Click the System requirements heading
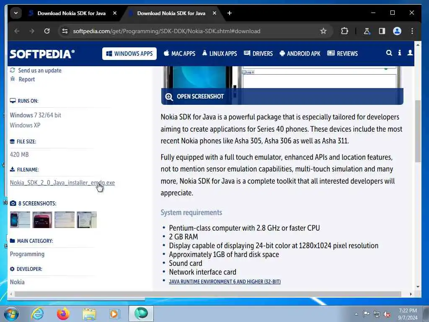 (x=191, y=213)
